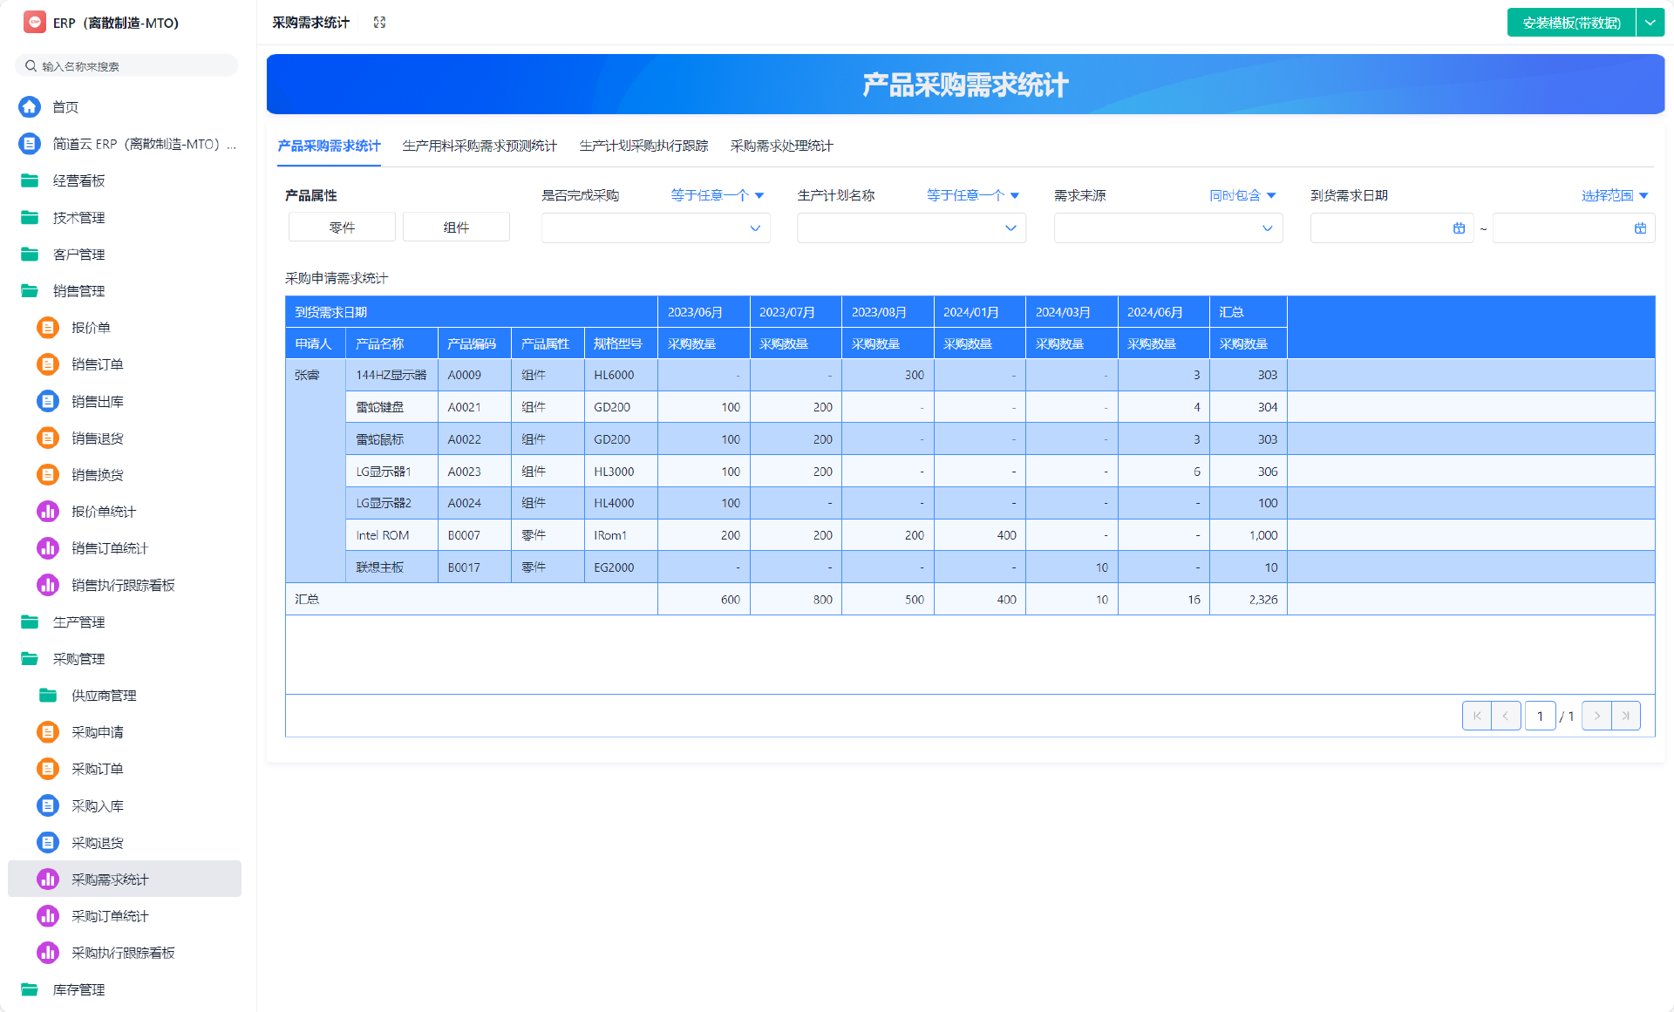This screenshot has width=1674, height=1012.
Task: Click the 销售出库 form icon
Action: coord(48,401)
